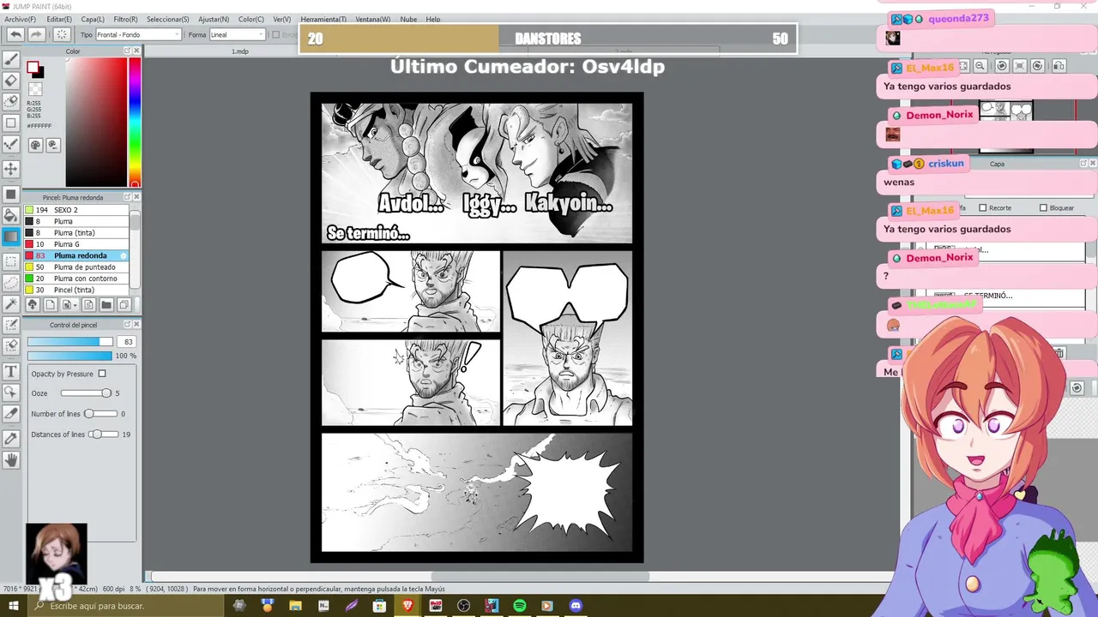Toggle the Bloquear checkbox in layer panel
This screenshot has height=617, width=1098.
(1043, 207)
